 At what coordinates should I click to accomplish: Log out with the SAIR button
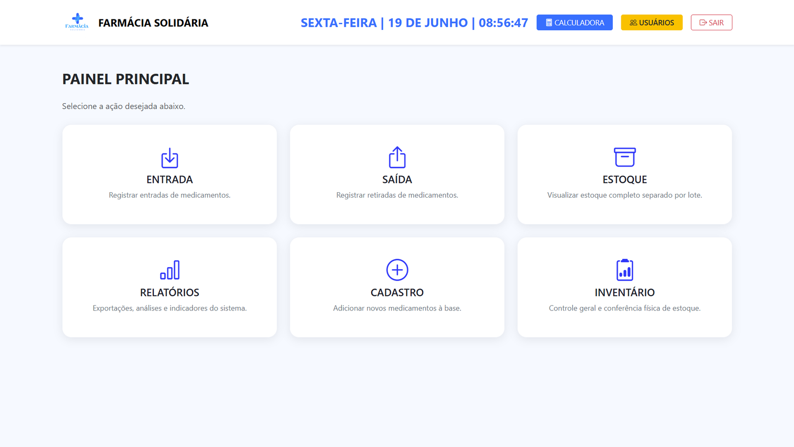click(x=712, y=22)
